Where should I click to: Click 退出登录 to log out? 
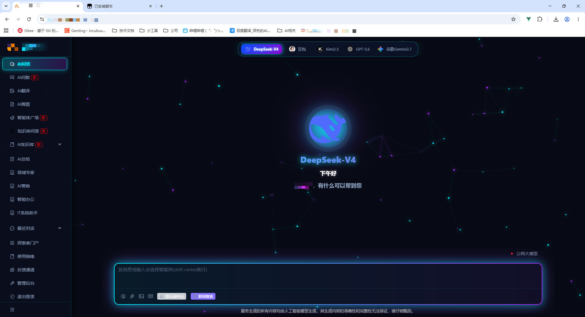(x=35, y=297)
